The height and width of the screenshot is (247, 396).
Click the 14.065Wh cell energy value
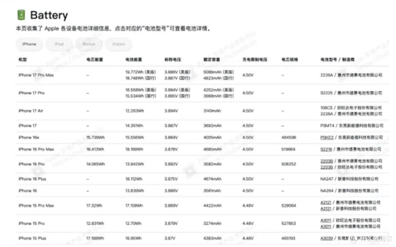click(95, 164)
